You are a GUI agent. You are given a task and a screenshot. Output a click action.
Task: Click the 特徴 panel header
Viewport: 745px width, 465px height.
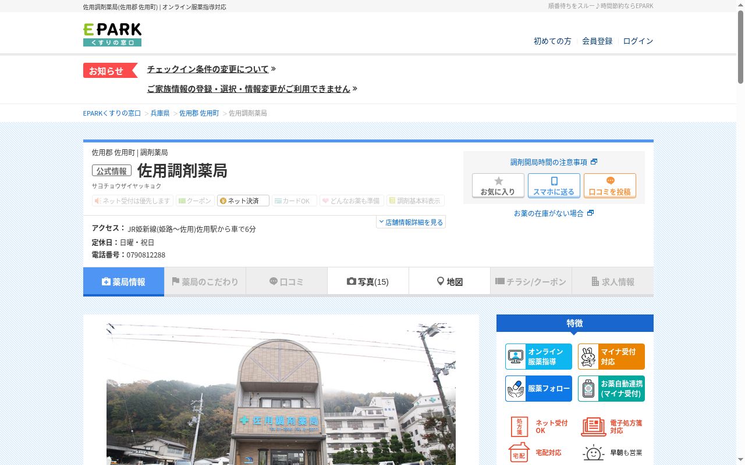(575, 323)
